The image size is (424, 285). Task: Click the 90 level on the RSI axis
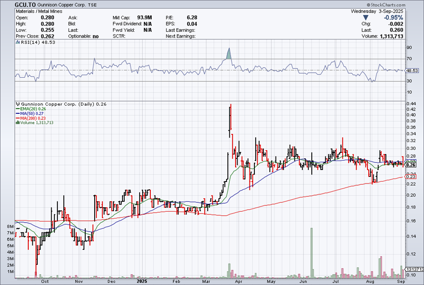pos(409,48)
